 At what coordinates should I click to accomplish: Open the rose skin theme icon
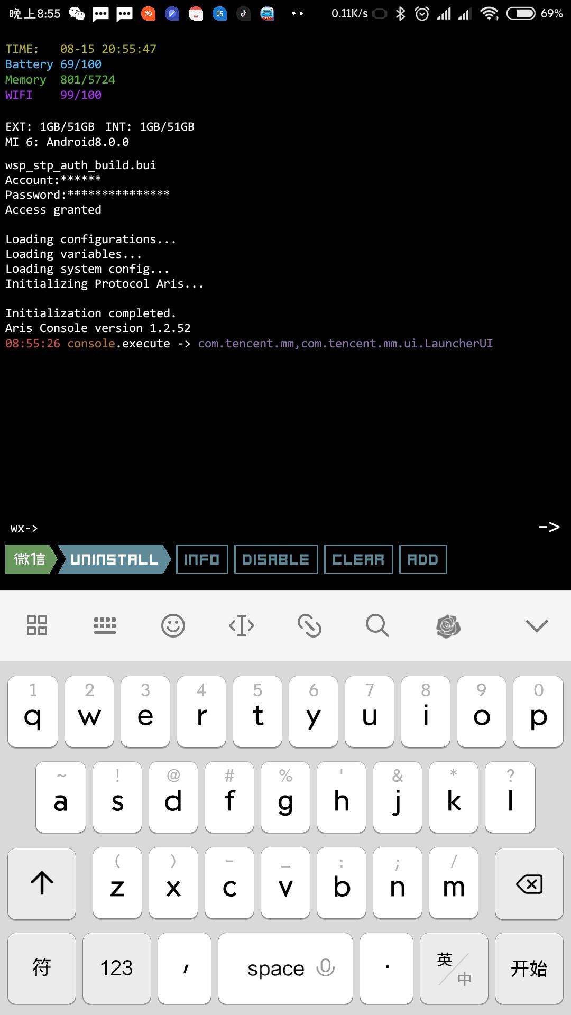pyautogui.click(x=448, y=625)
